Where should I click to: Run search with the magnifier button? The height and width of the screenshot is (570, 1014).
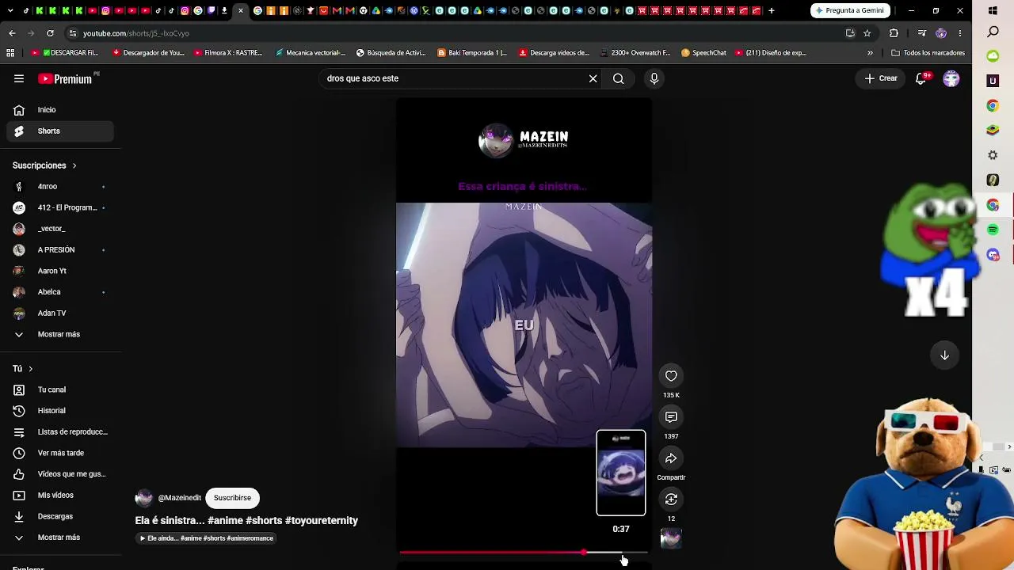[x=619, y=78]
